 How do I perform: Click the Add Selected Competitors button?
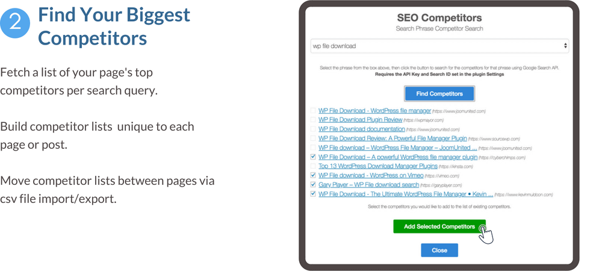click(439, 226)
